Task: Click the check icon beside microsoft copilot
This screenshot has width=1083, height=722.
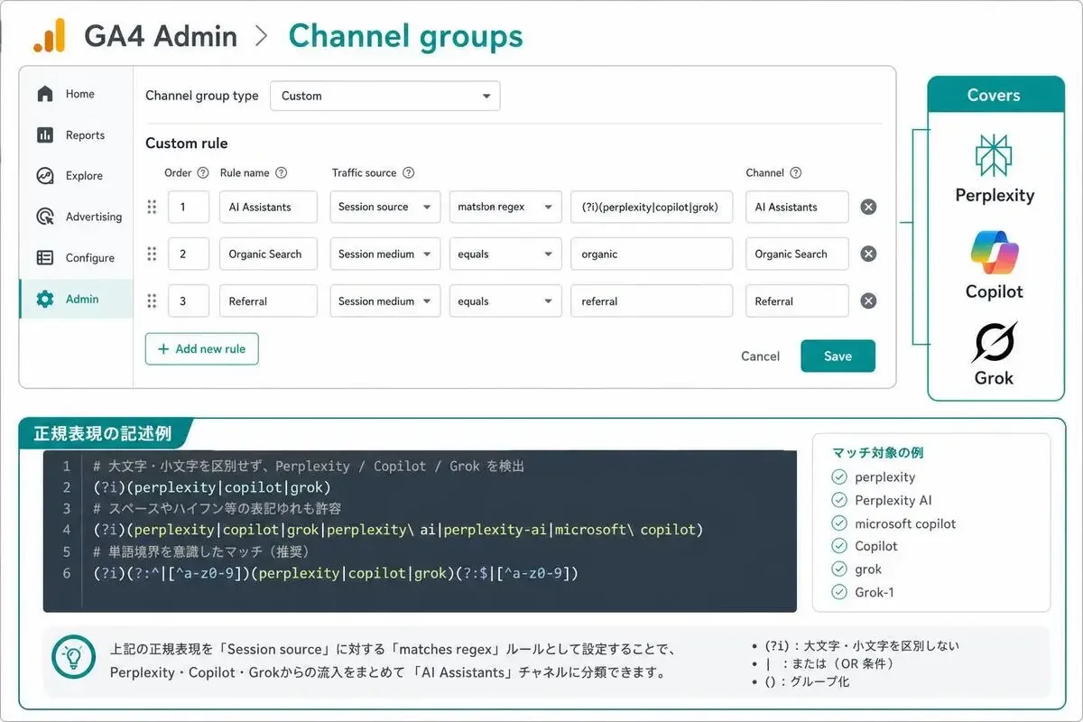Action: coord(839,523)
